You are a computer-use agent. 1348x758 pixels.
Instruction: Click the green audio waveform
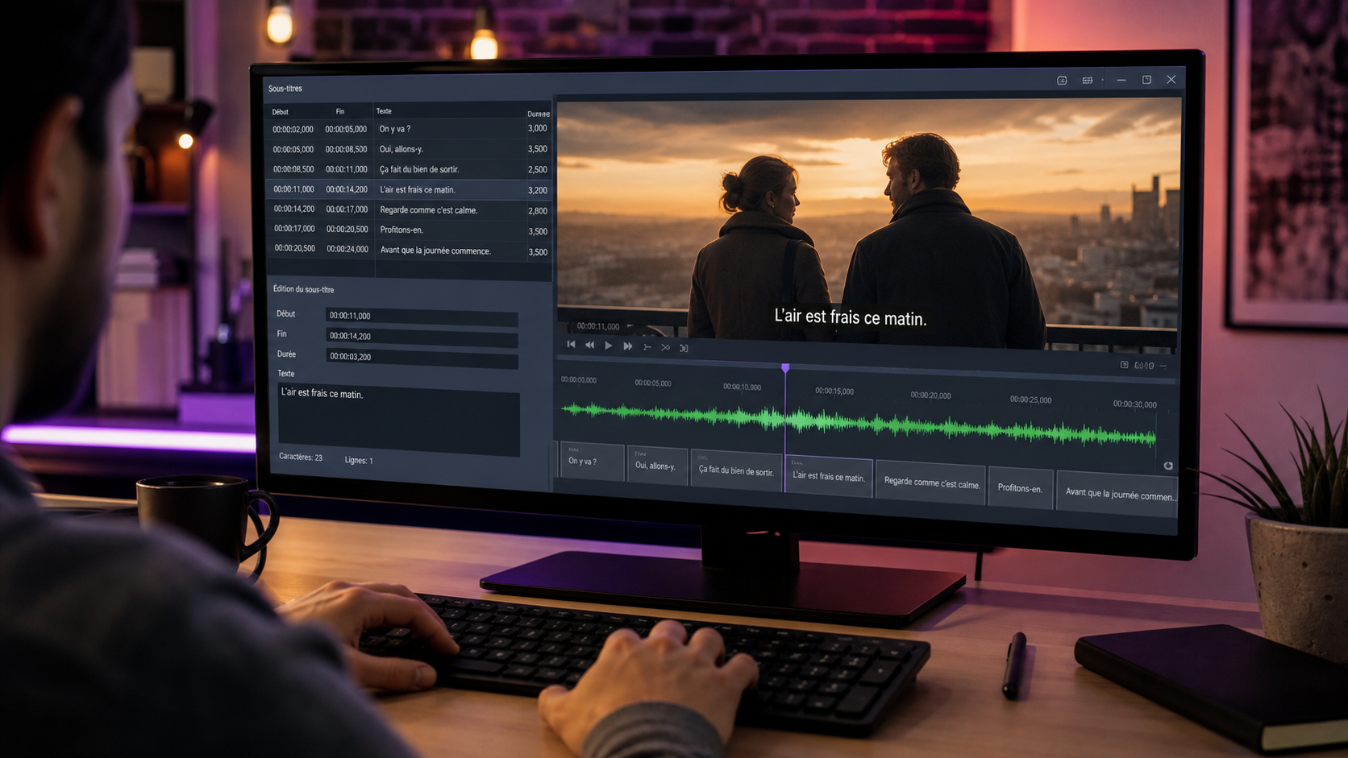(859, 423)
